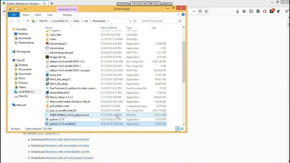Switch to Details view layout icon

tap(178, 129)
